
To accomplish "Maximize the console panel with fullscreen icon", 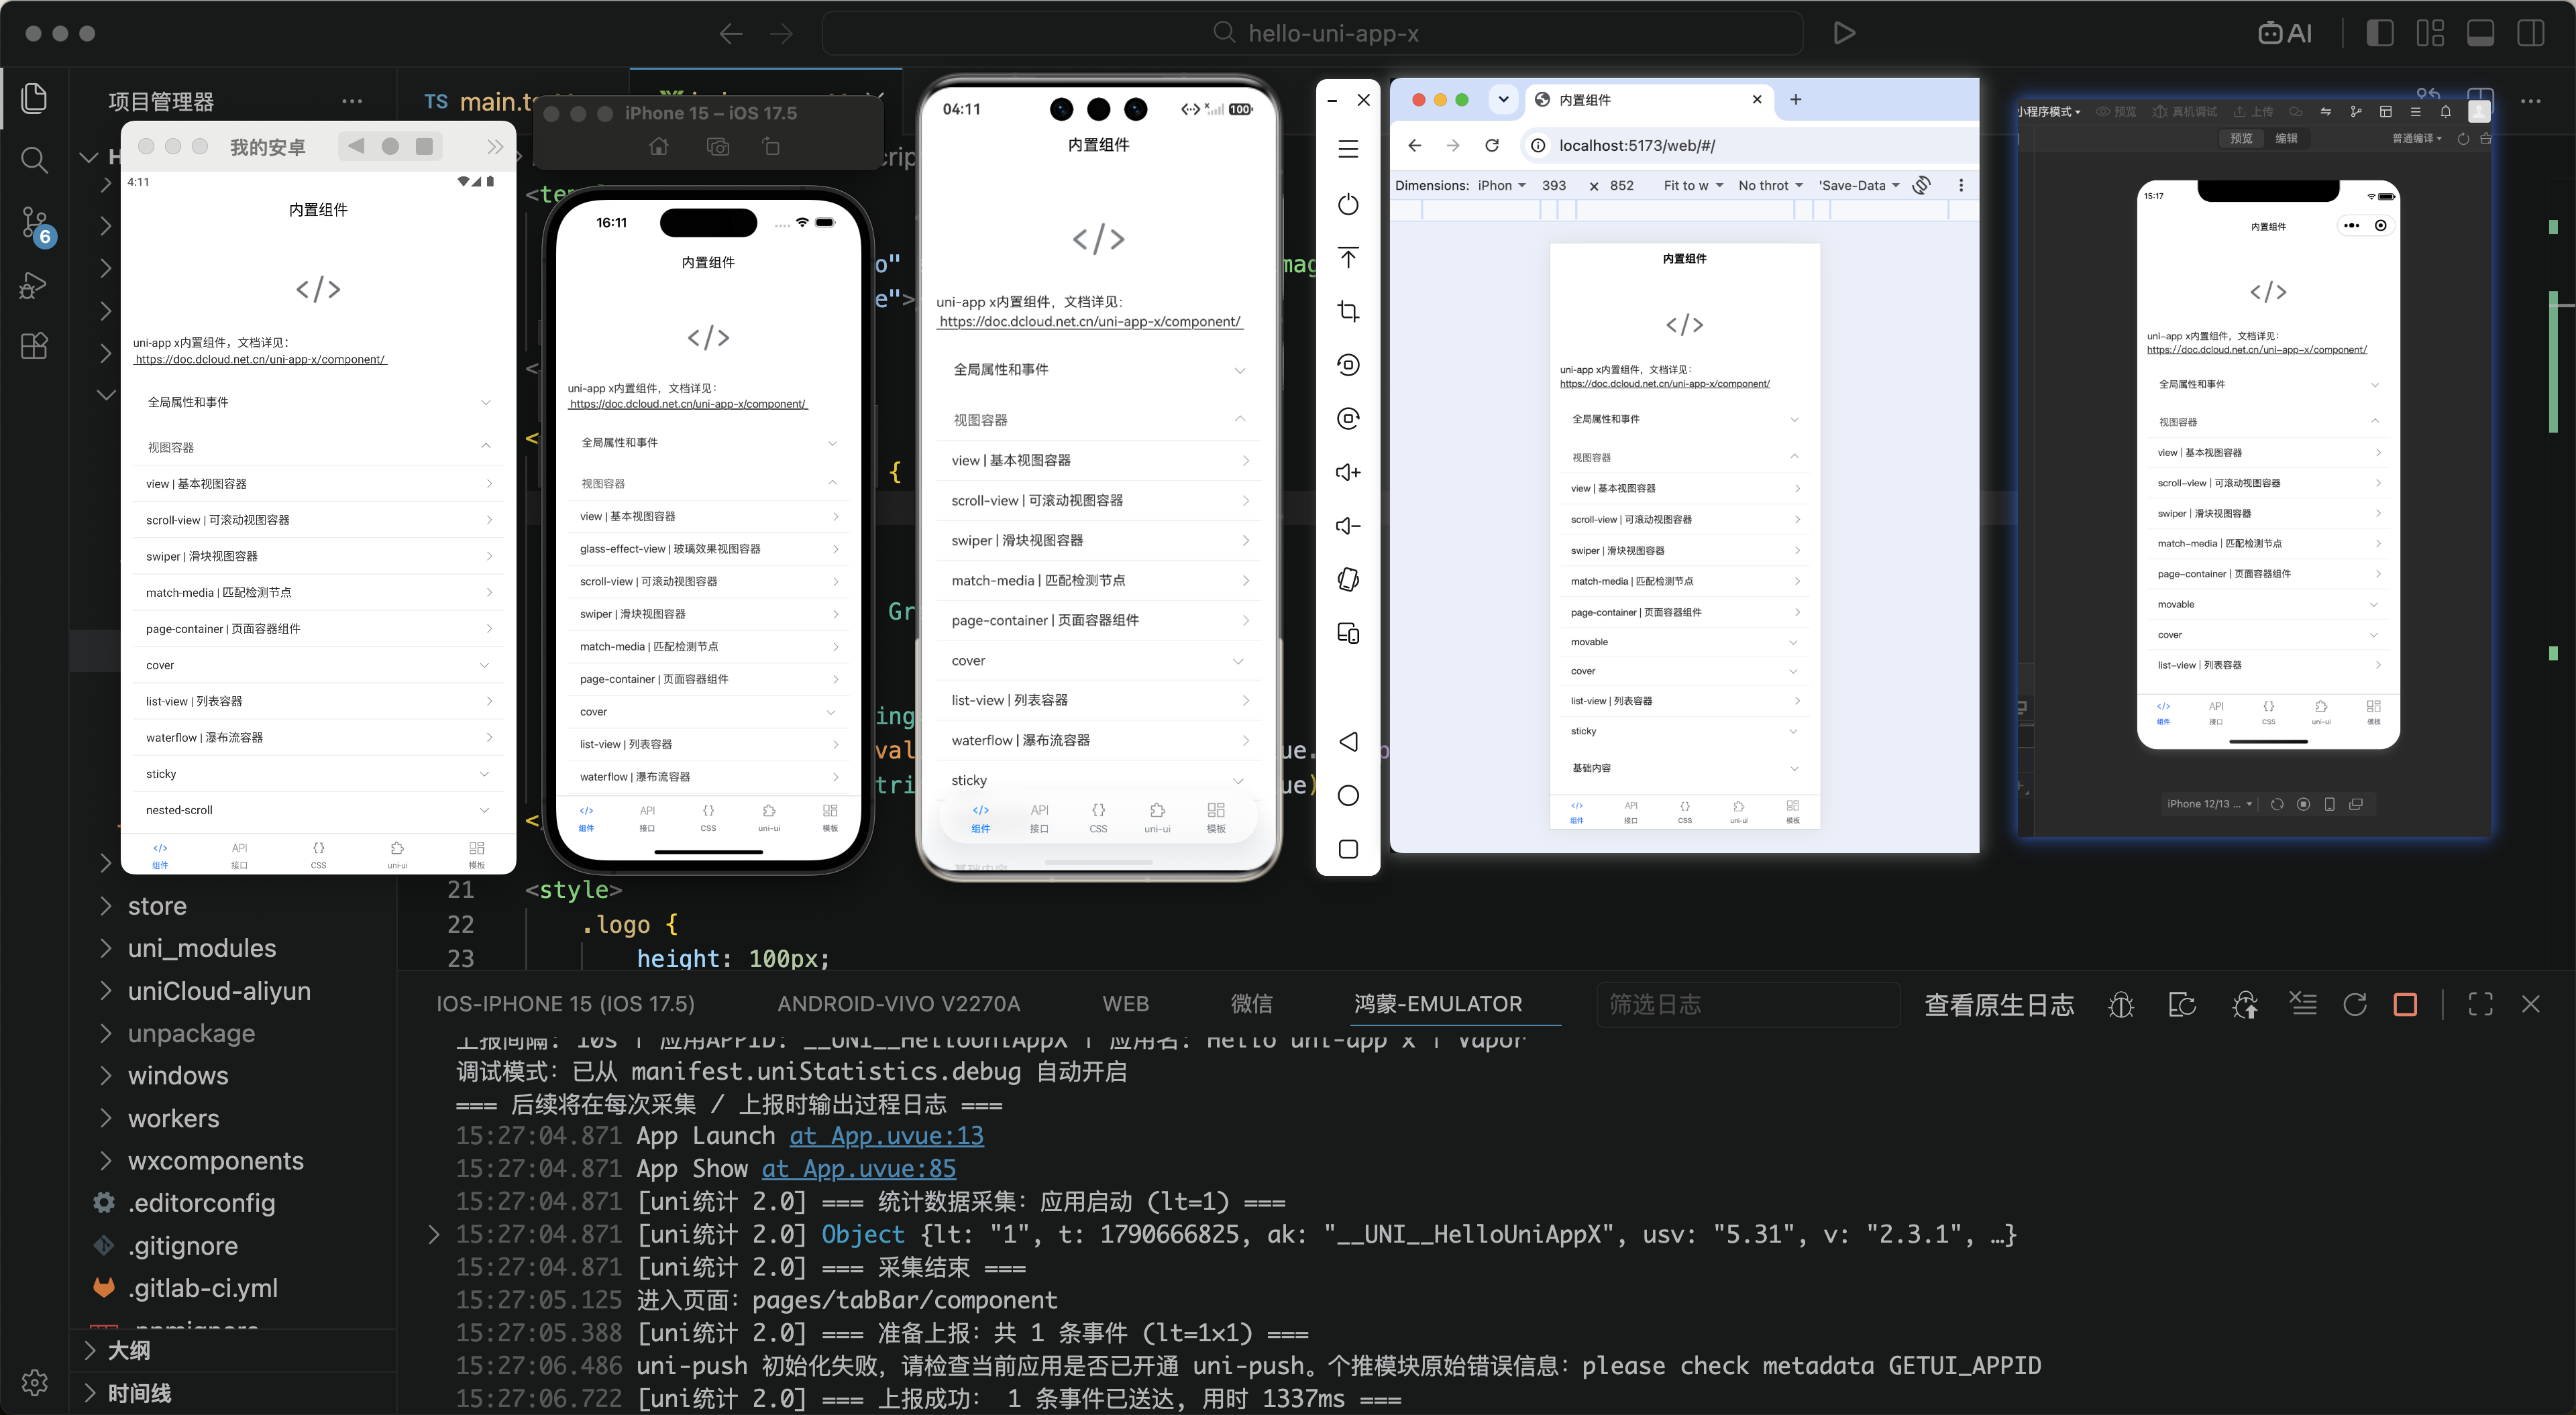I will [x=2480, y=1005].
